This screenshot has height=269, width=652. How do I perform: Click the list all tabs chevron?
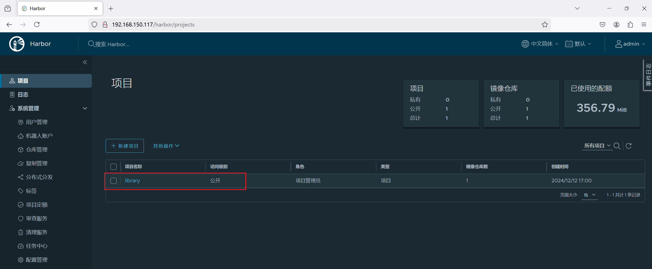(577, 8)
